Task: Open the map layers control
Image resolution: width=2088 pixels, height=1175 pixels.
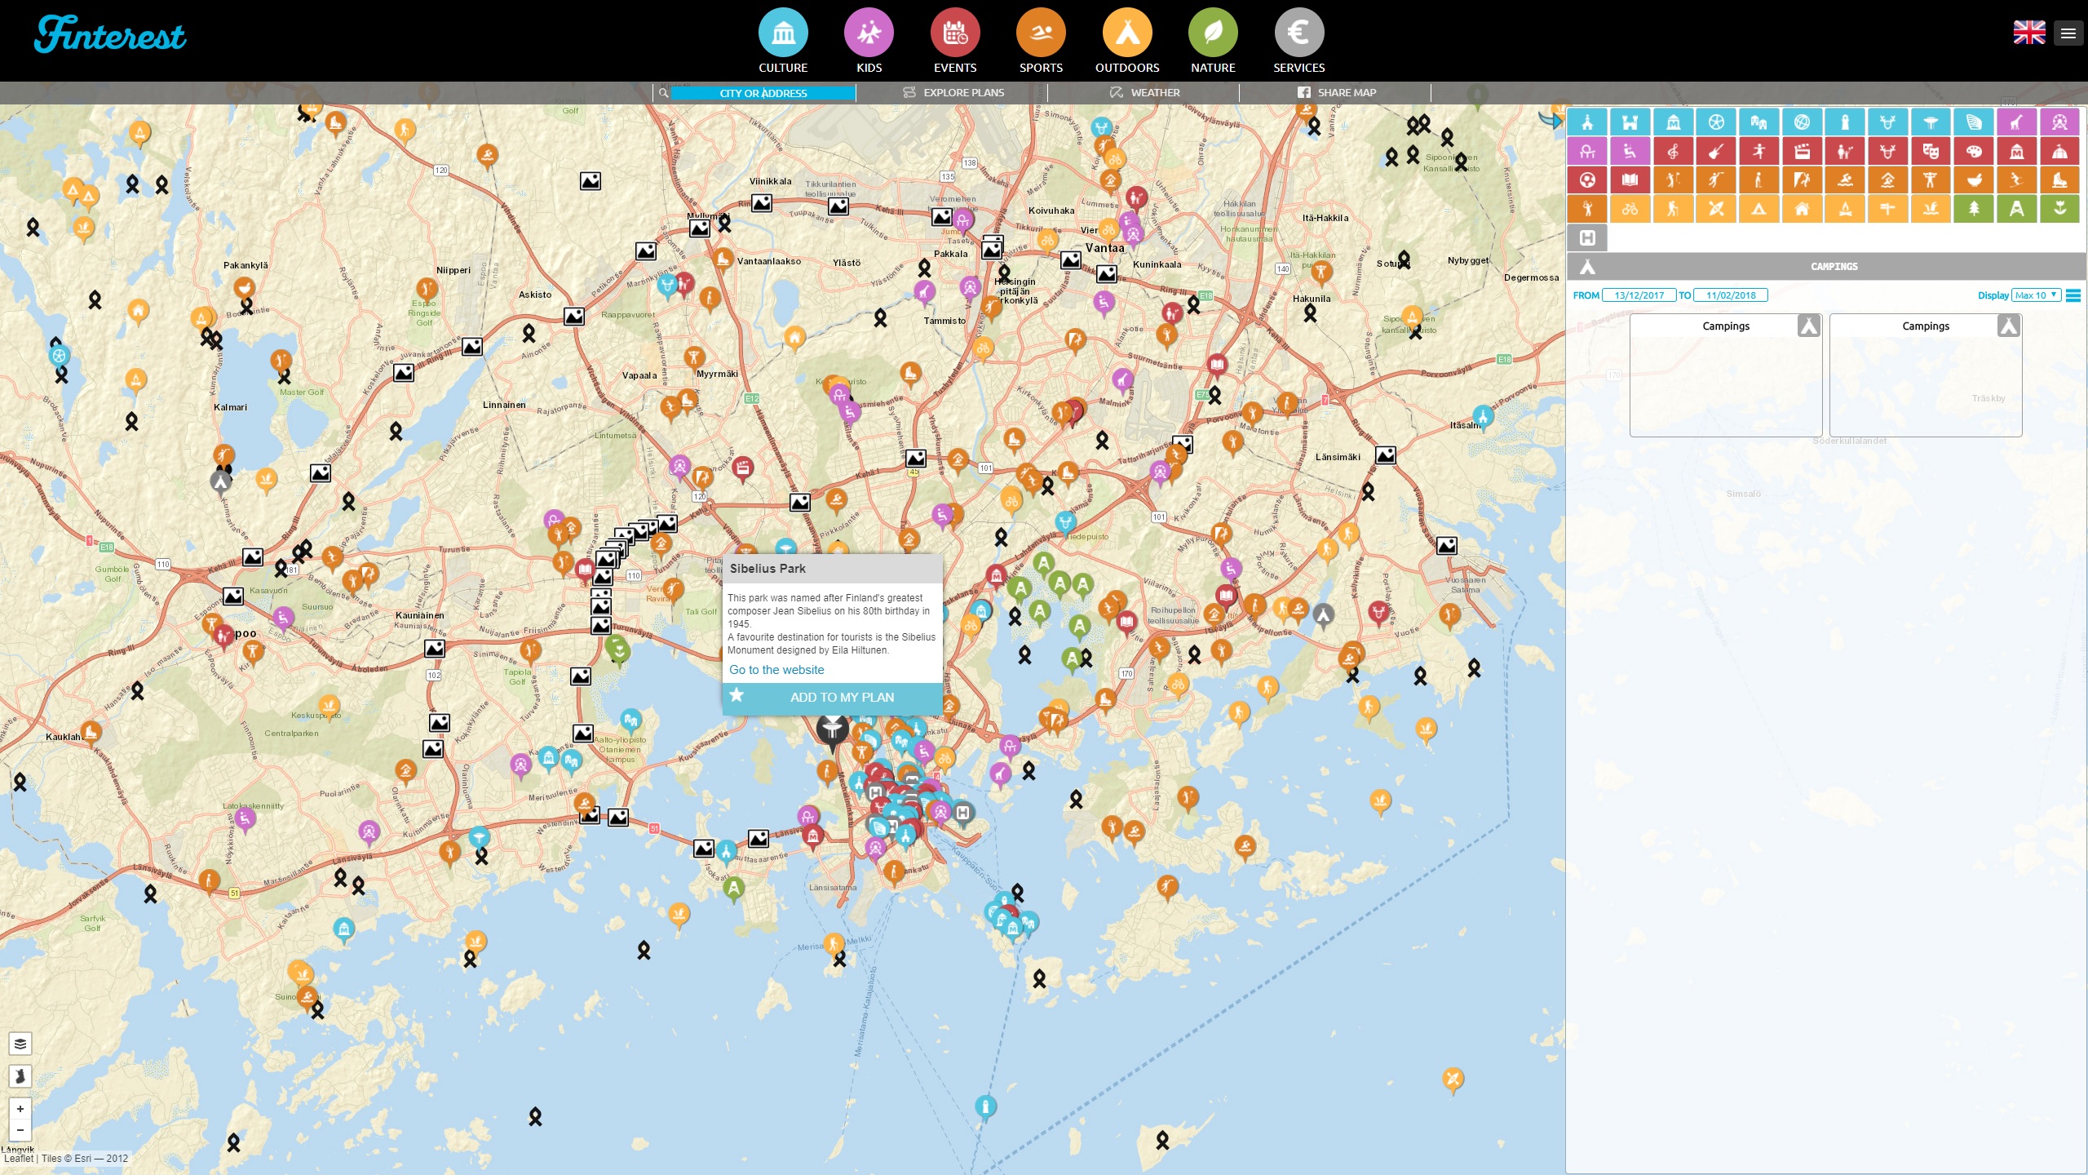Action: pos(20,1044)
